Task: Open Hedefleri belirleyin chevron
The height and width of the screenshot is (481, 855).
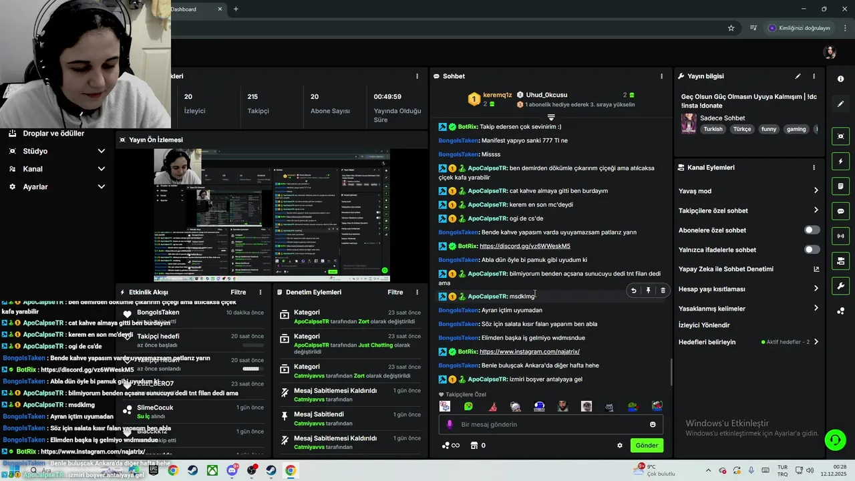Action: (x=816, y=342)
